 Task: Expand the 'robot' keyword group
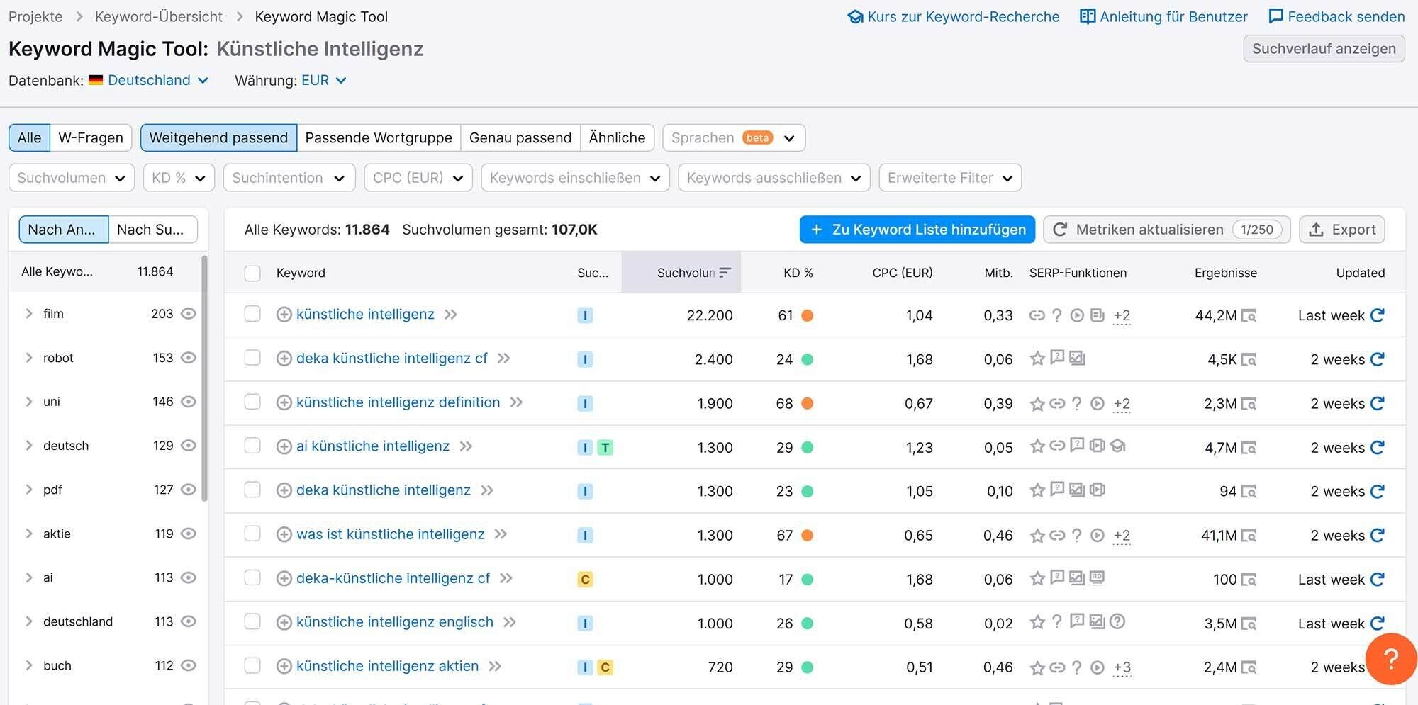[x=28, y=358]
